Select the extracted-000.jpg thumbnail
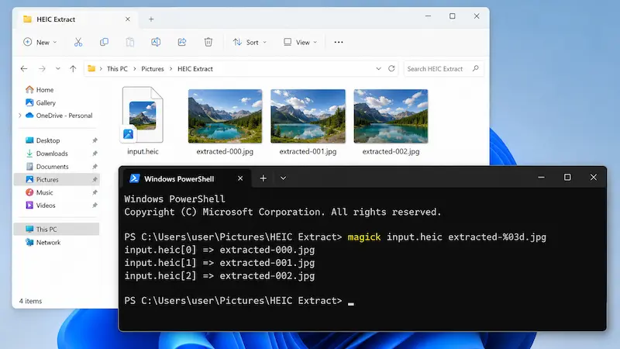 click(225, 116)
